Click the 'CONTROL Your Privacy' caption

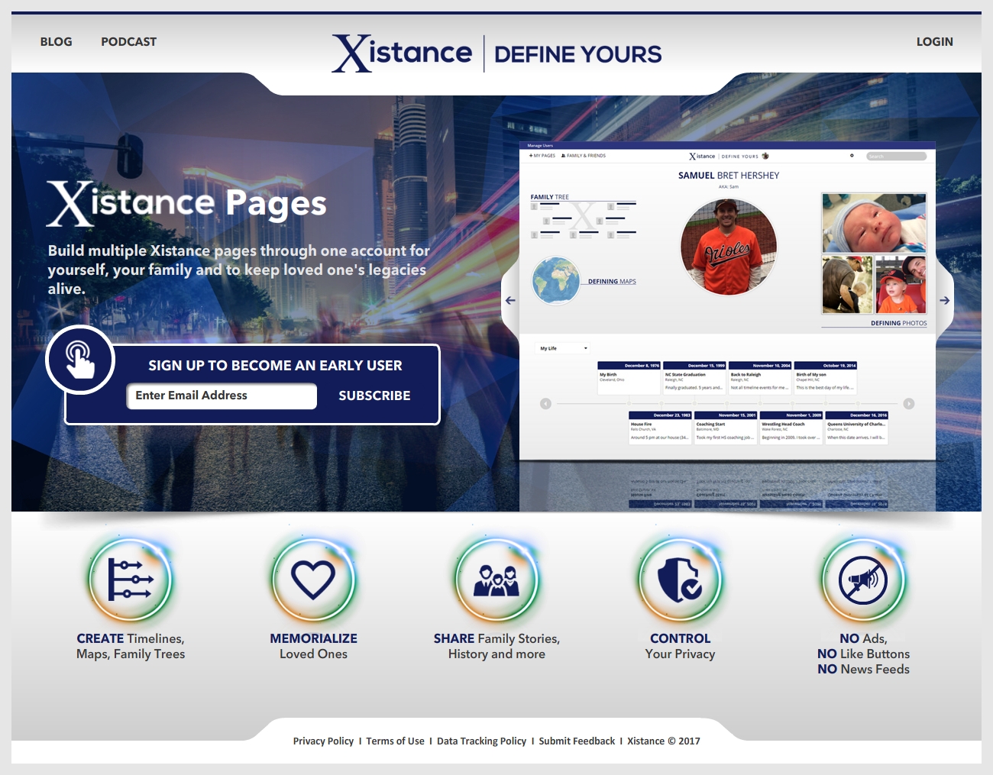point(680,646)
